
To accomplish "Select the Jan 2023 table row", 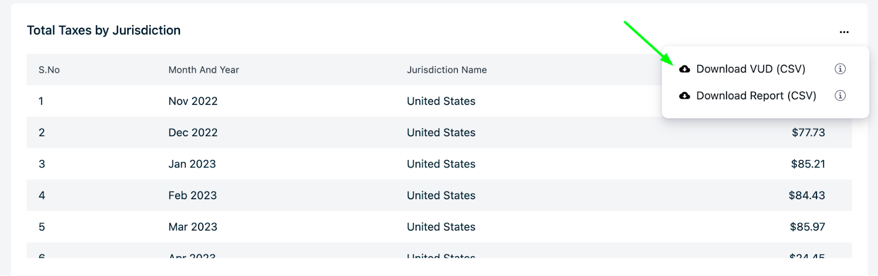I will pos(192,164).
